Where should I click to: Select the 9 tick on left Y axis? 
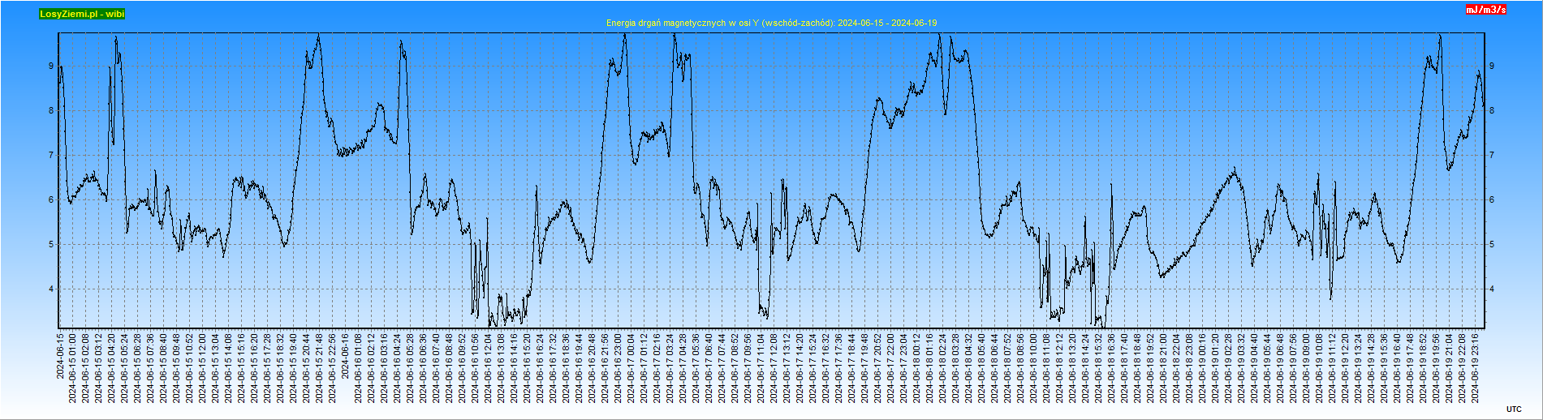pos(51,66)
